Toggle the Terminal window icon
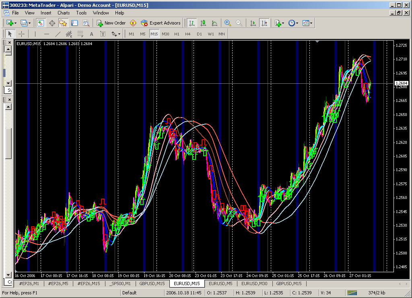The image size is (412, 298). coord(74,23)
